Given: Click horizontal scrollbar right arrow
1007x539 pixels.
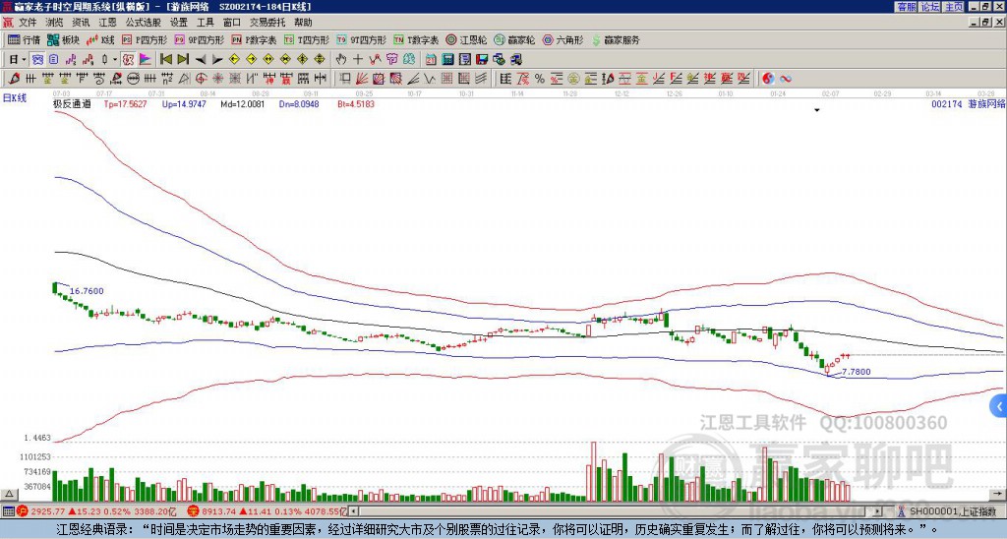Looking at the screenshot, I should click(x=877, y=511).
